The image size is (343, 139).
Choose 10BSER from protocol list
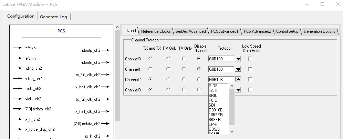218,115
